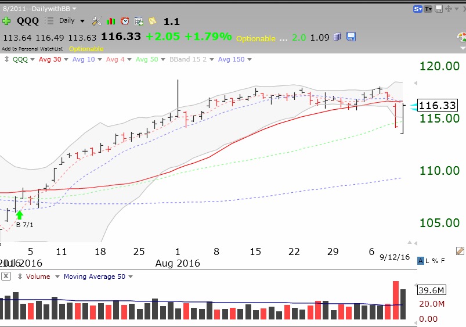Click the 113.63 low price

[x=82, y=38]
